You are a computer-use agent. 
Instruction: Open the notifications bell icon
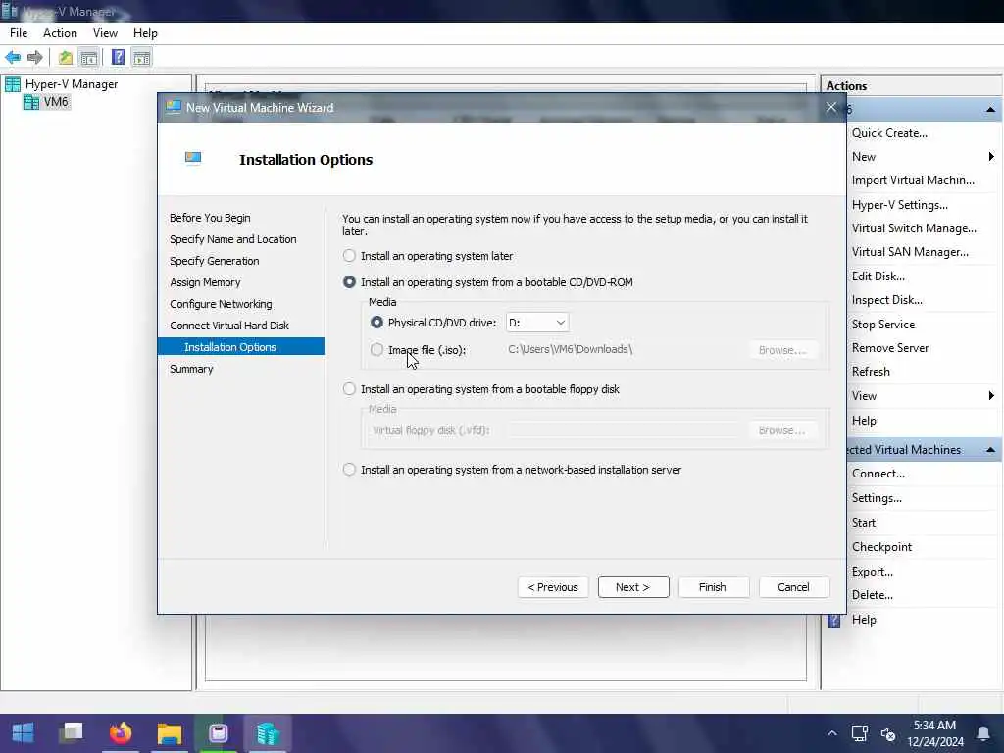(x=982, y=733)
